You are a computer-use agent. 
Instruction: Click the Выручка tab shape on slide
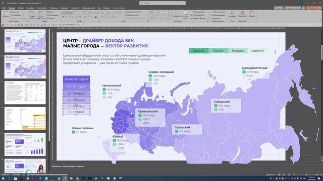[x=198, y=51]
